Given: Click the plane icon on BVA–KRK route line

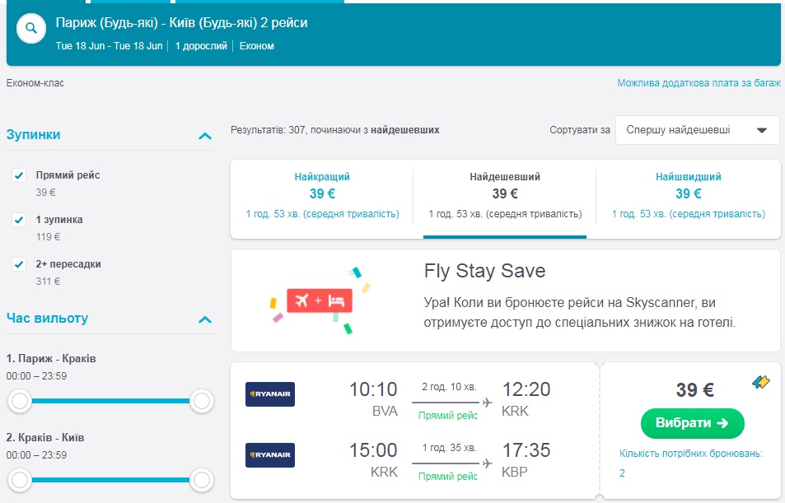Looking at the screenshot, I should 488,402.
